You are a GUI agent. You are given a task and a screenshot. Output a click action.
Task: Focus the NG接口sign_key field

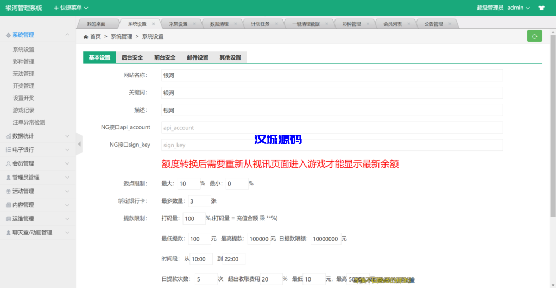(x=332, y=145)
